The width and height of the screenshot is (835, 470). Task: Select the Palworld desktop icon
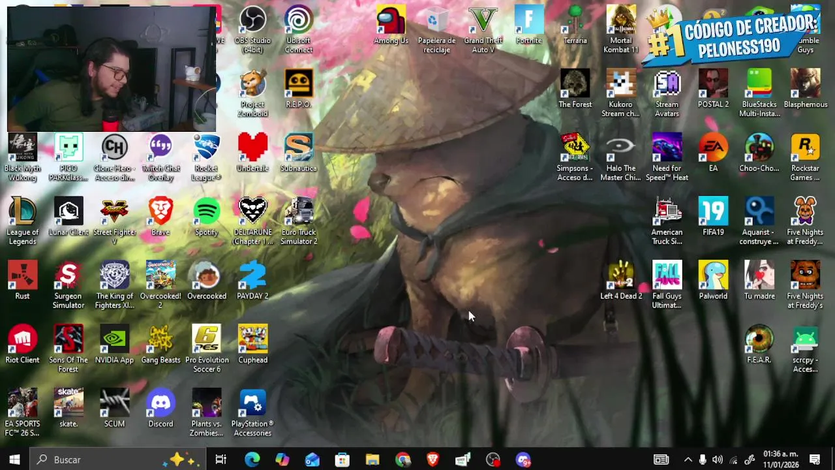[713, 281]
